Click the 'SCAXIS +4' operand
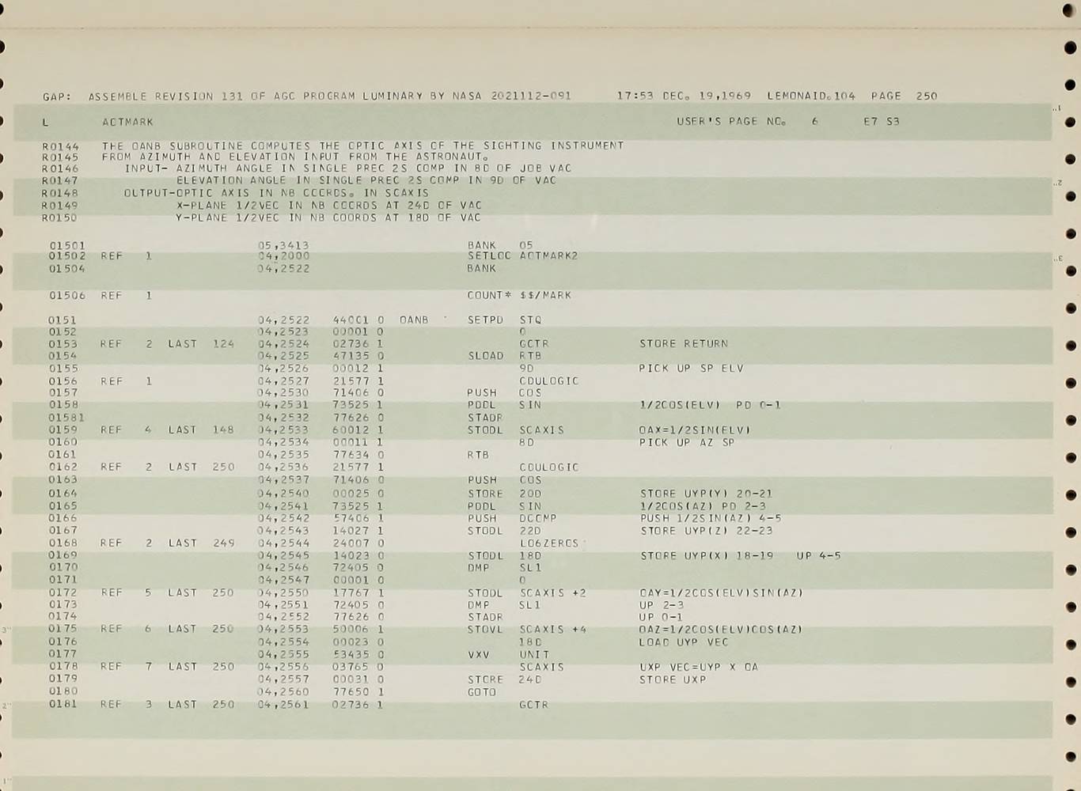 tap(553, 630)
